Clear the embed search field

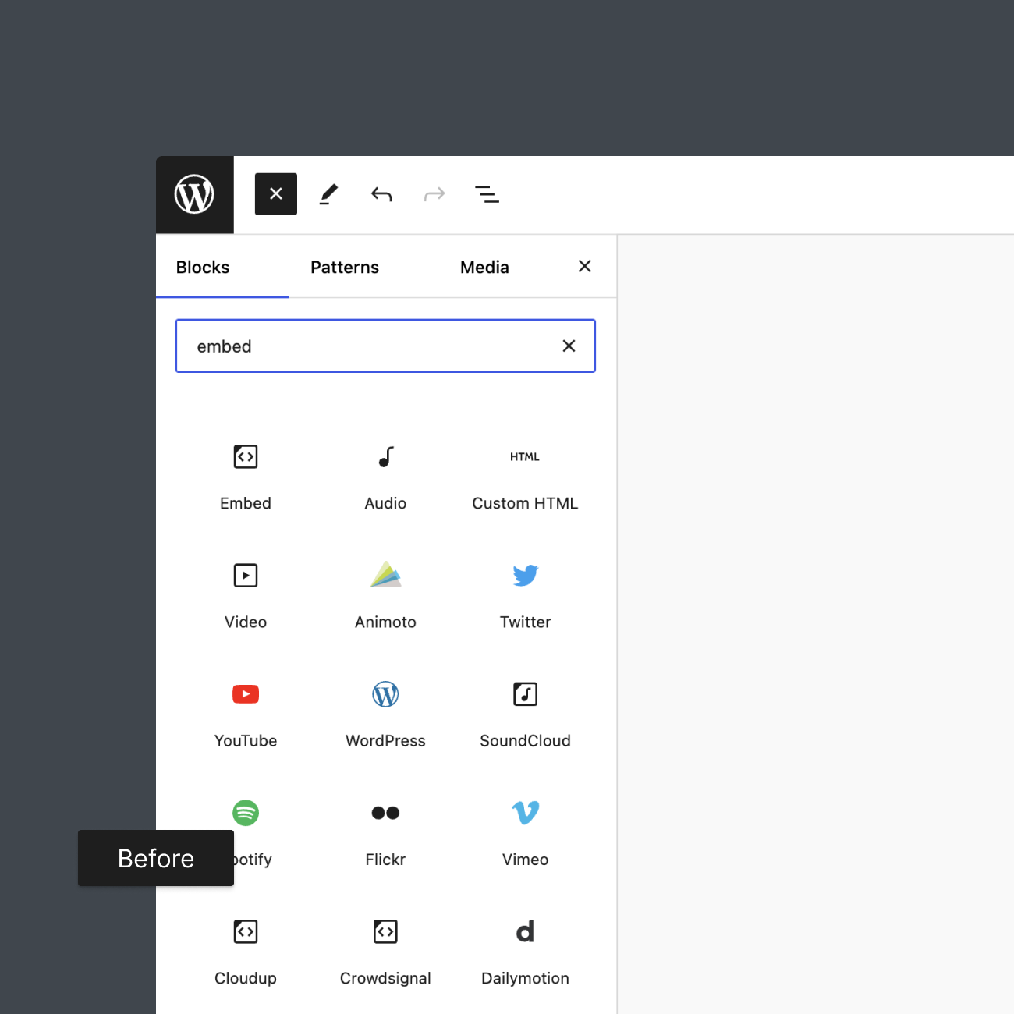click(x=569, y=346)
